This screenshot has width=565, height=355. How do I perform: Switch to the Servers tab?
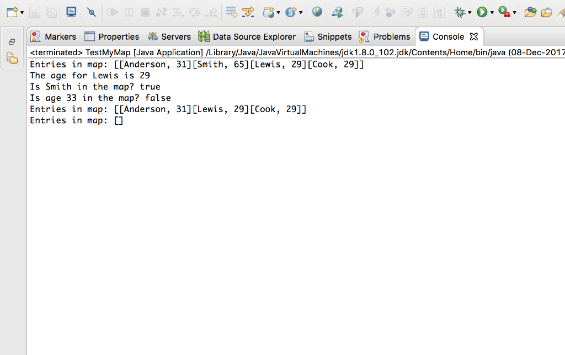(x=169, y=36)
